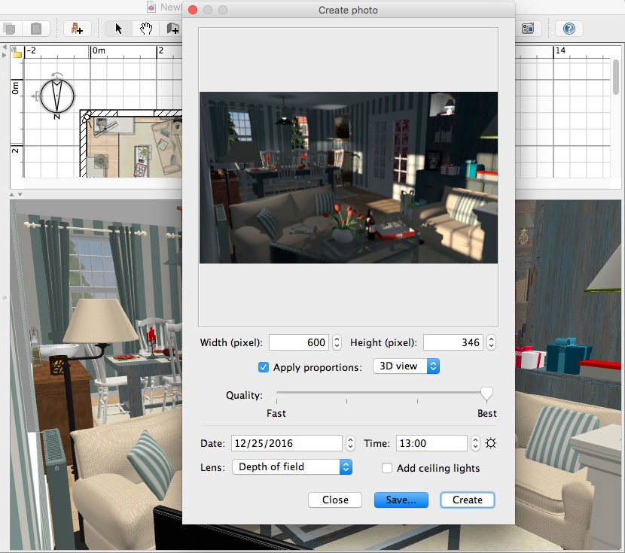Click the Quality slider handle at Best
Viewport: 625px width, 553px height.
(x=487, y=393)
